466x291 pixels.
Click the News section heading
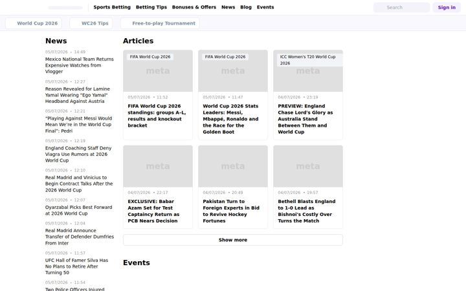coord(56,41)
